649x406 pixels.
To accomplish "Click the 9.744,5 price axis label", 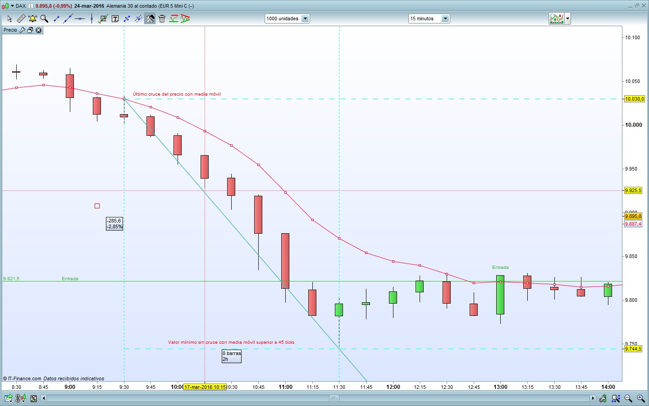I will [633, 349].
